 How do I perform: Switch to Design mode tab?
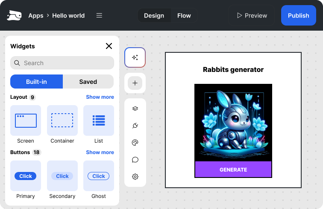click(x=154, y=15)
